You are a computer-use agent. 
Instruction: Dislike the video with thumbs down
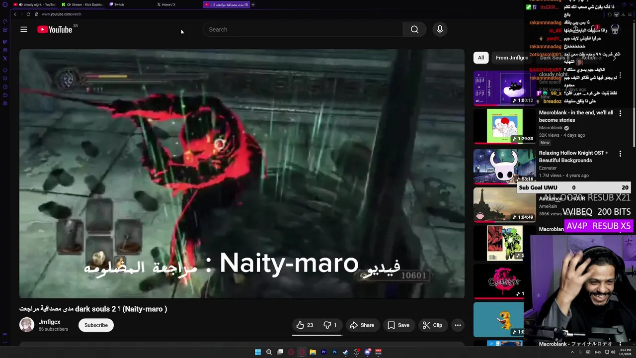pyautogui.click(x=330, y=325)
